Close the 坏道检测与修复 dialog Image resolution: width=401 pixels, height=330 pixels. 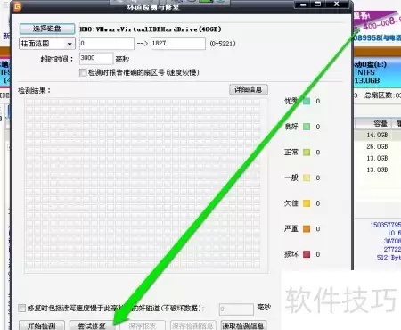click(336, 4)
